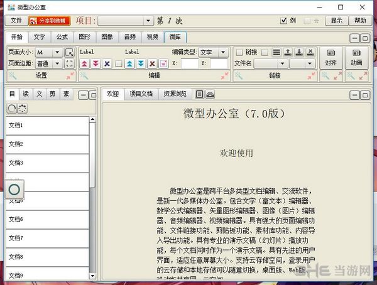Uncheck the 例 checkbox

click(284, 21)
